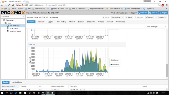Reset the virtual machine
The width and height of the screenshot is (169, 95).
pos(129,17)
